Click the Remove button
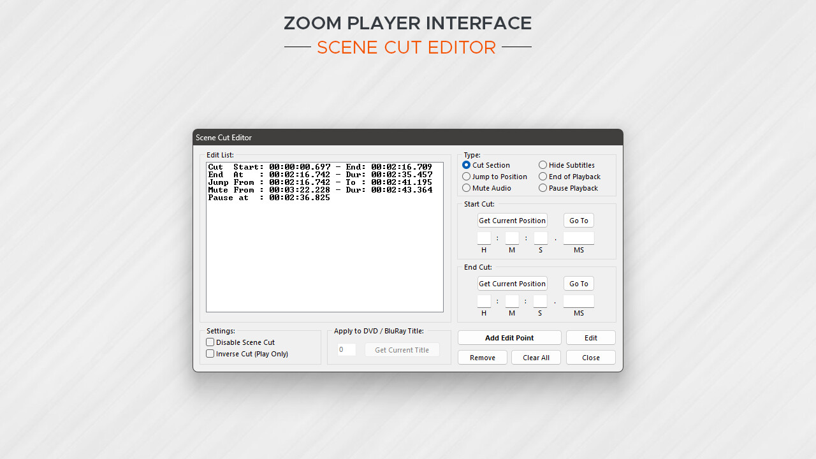Image resolution: width=816 pixels, height=459 pixels. (x=482, y=357)
